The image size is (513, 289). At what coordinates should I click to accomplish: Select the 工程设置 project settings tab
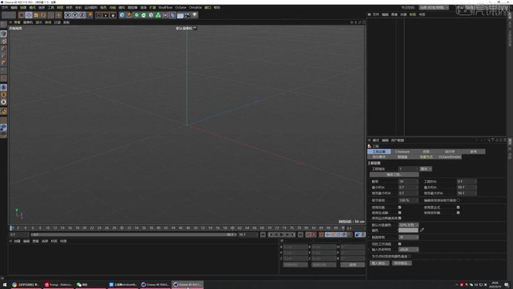(x=379, y=152)
